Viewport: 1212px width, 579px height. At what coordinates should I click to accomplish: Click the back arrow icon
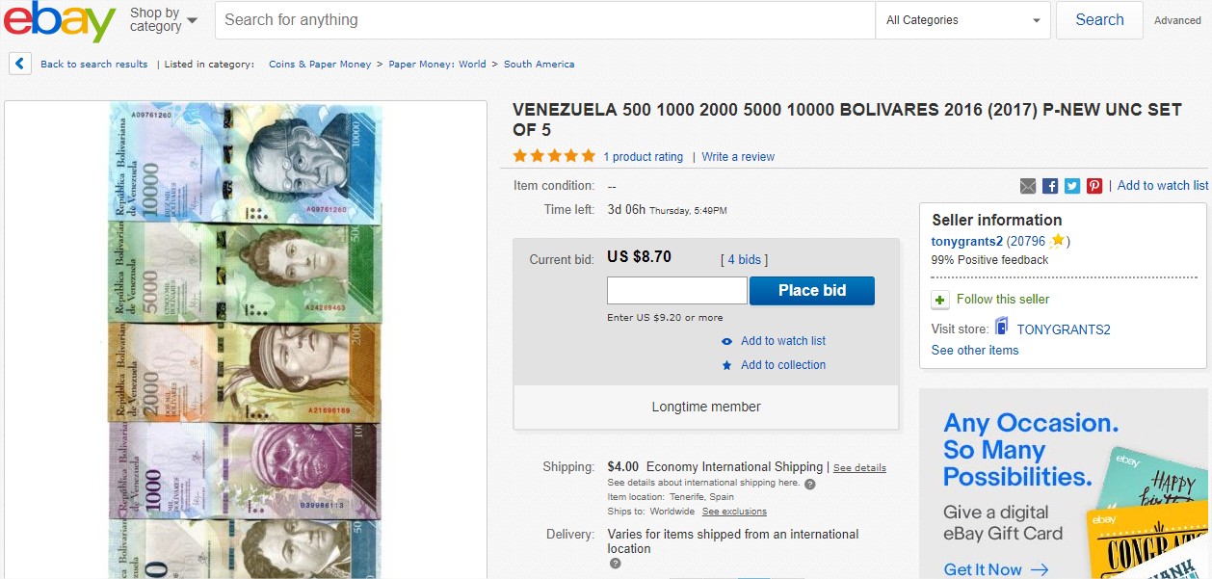click(20, 64)
